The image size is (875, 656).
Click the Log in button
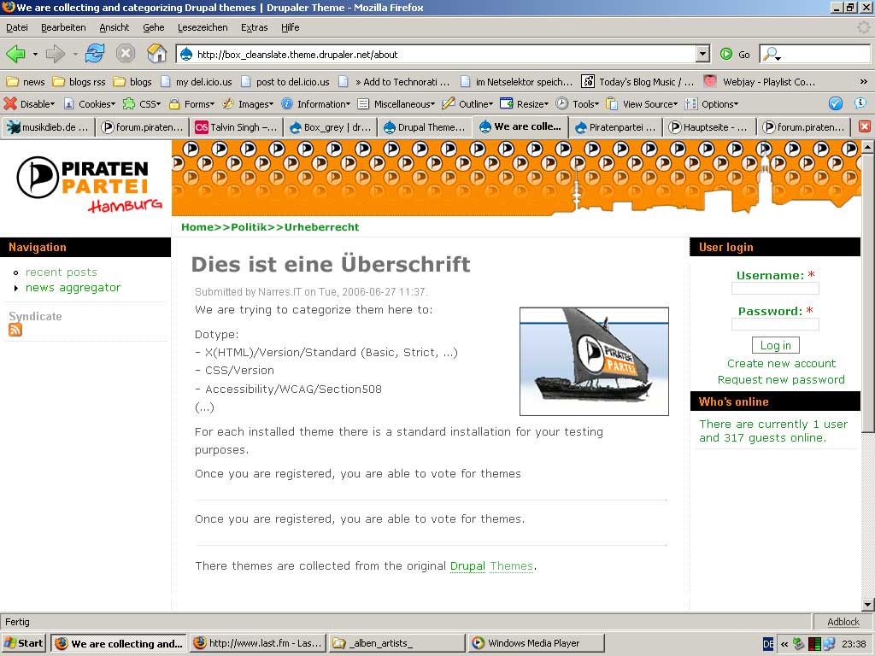click(775, 345)
